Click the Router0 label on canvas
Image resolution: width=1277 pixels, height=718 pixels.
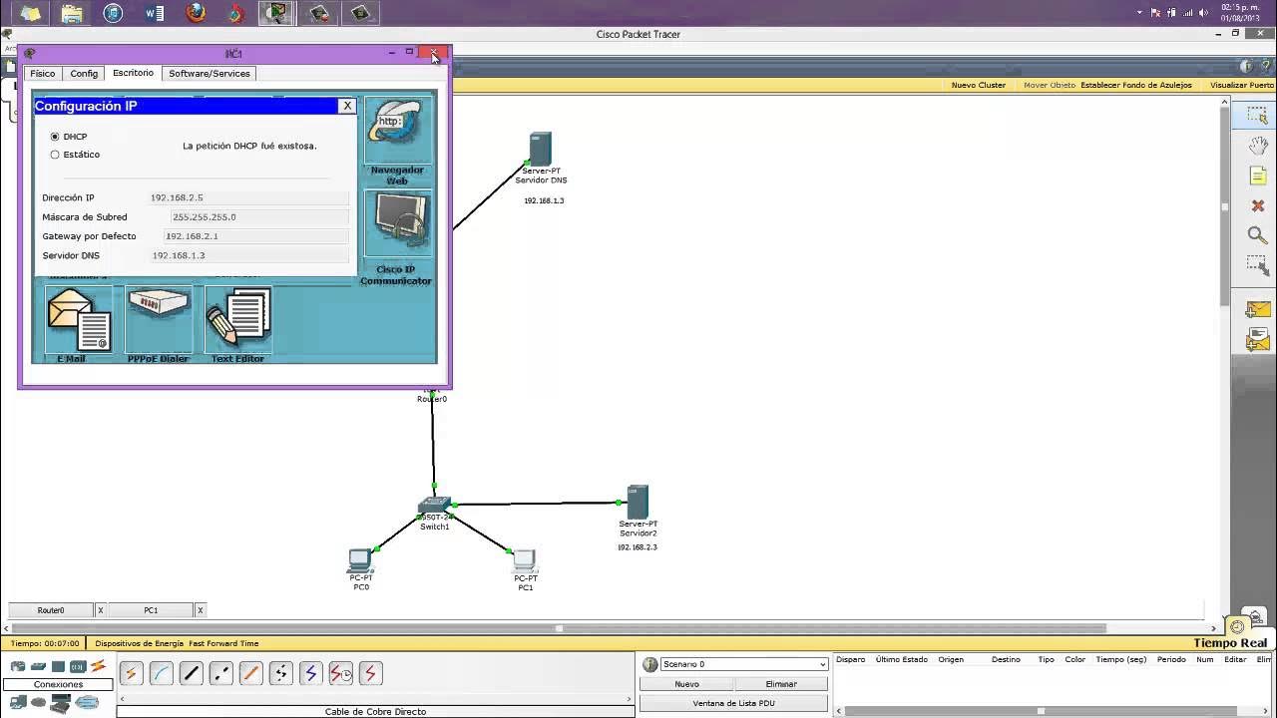point(432,399)
